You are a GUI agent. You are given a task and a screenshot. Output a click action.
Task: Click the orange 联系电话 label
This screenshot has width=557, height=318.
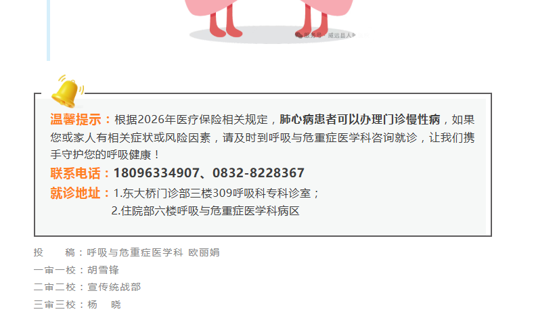[x=76, y=173]
